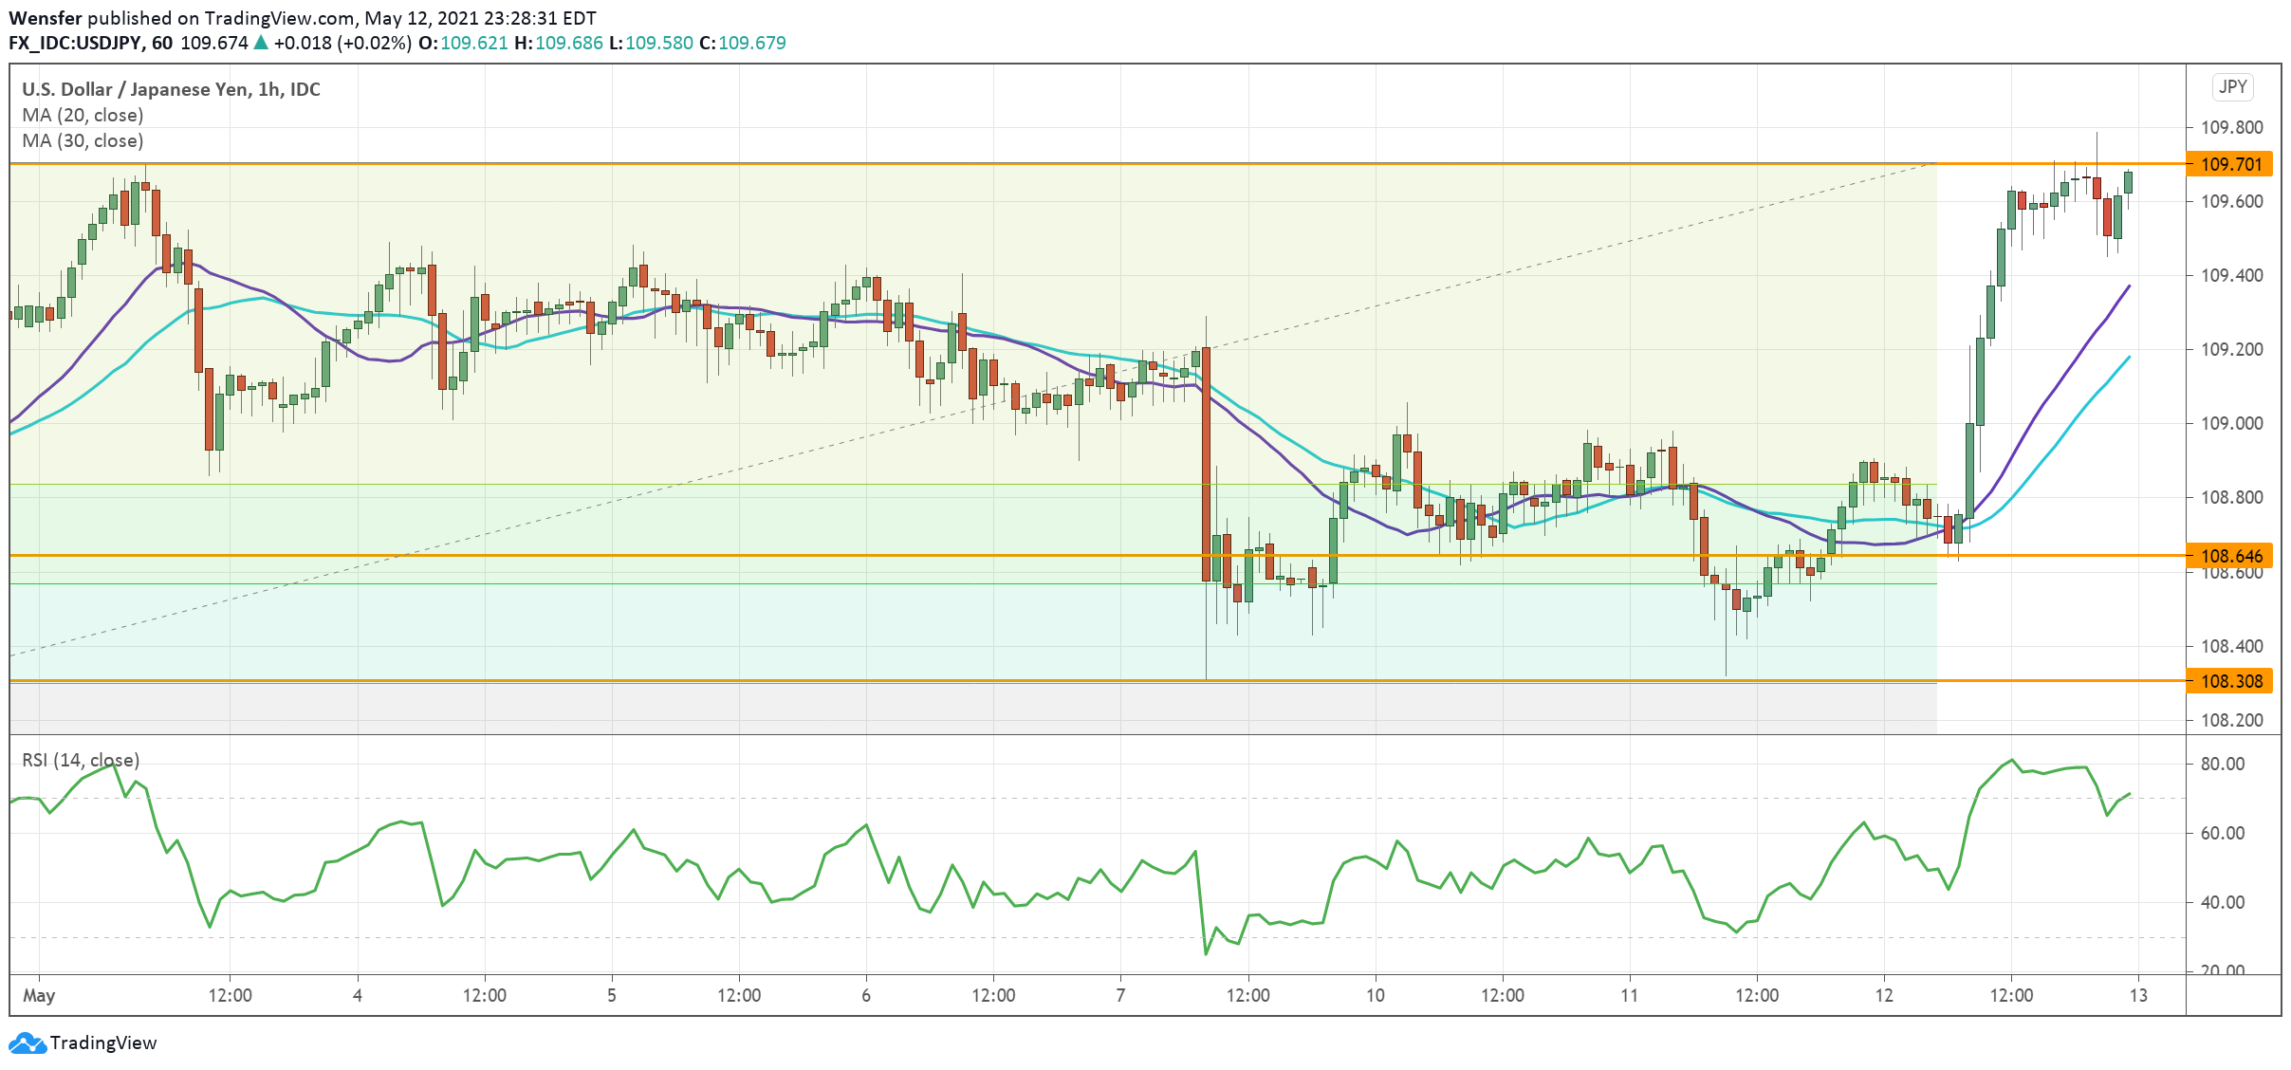Viewport: 2291px width, 1070px height.
Task: Click the C: 109.679 close value
Action: coord(748,42)
